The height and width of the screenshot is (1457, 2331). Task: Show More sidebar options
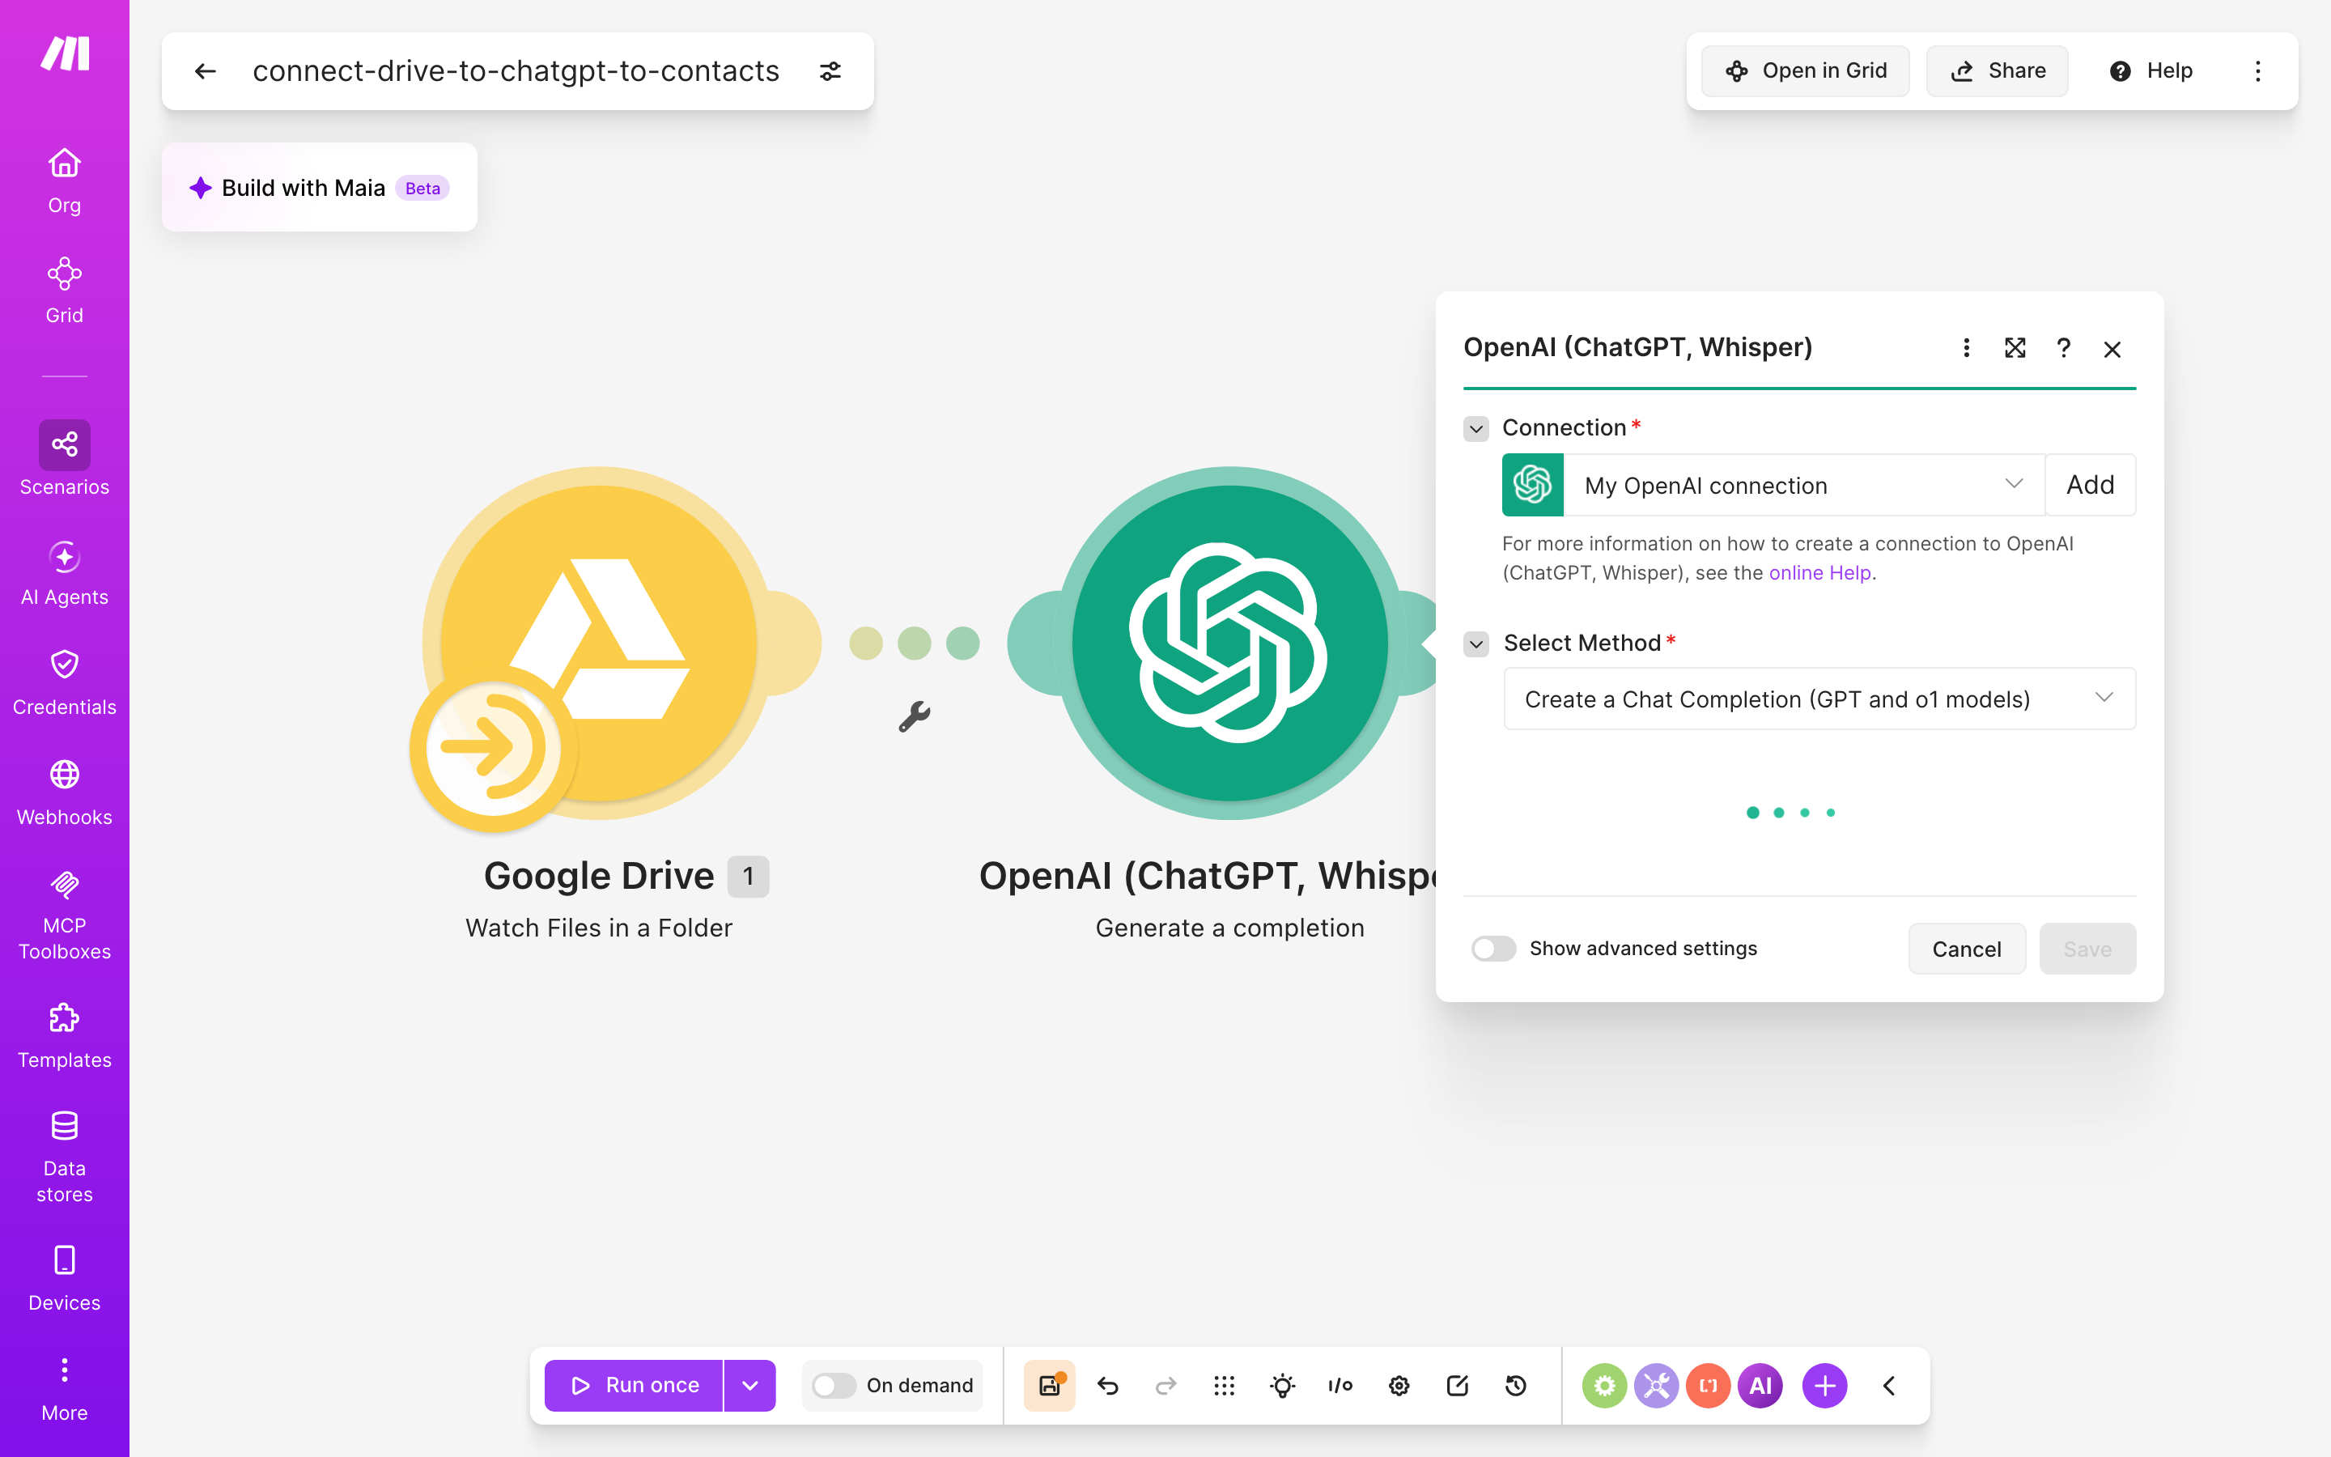coord(65,1388)
